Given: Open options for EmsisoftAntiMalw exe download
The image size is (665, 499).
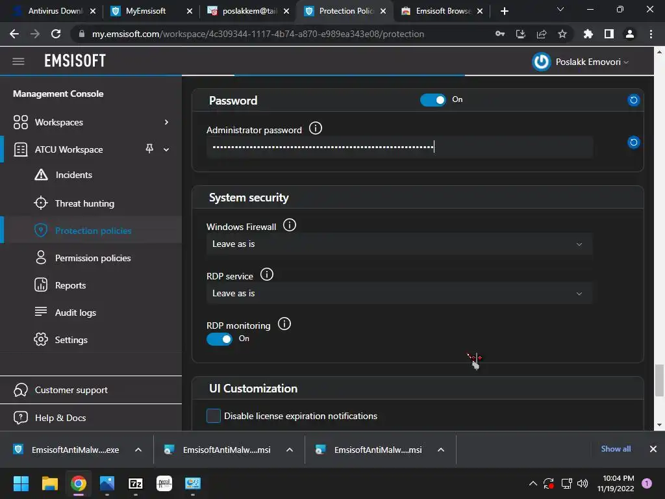Looking at the screenshot, I should pos(138,450).
